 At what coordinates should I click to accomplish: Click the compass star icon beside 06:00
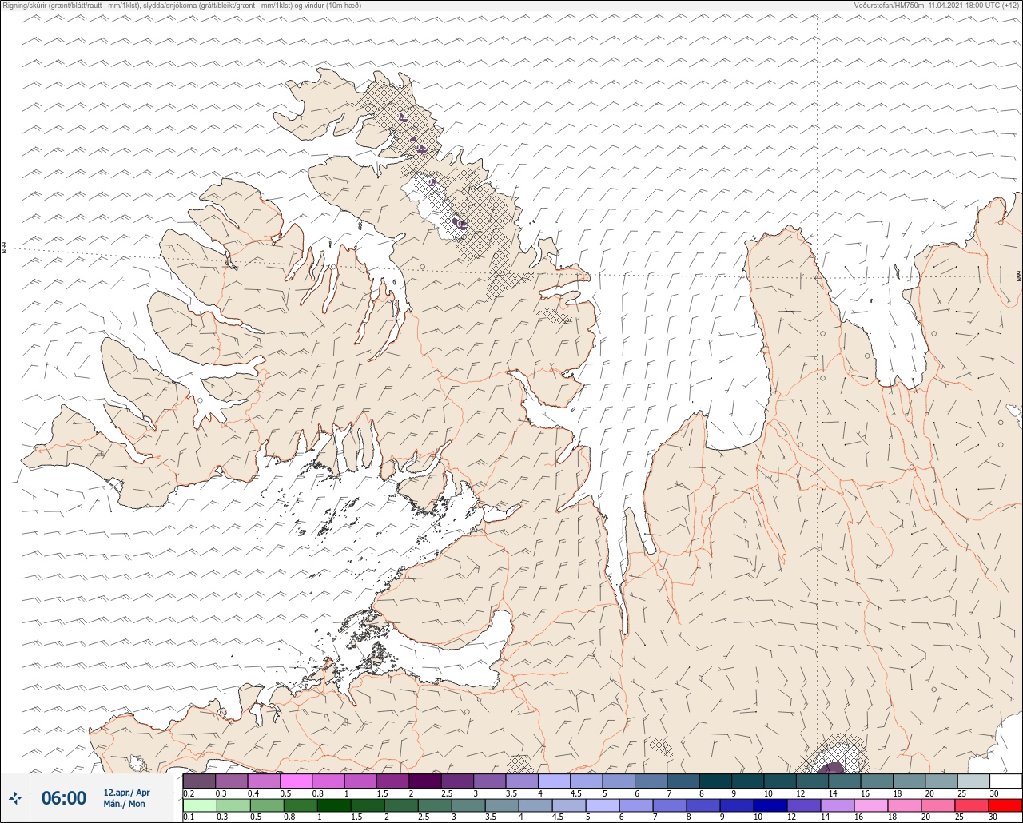coord(16,797)
